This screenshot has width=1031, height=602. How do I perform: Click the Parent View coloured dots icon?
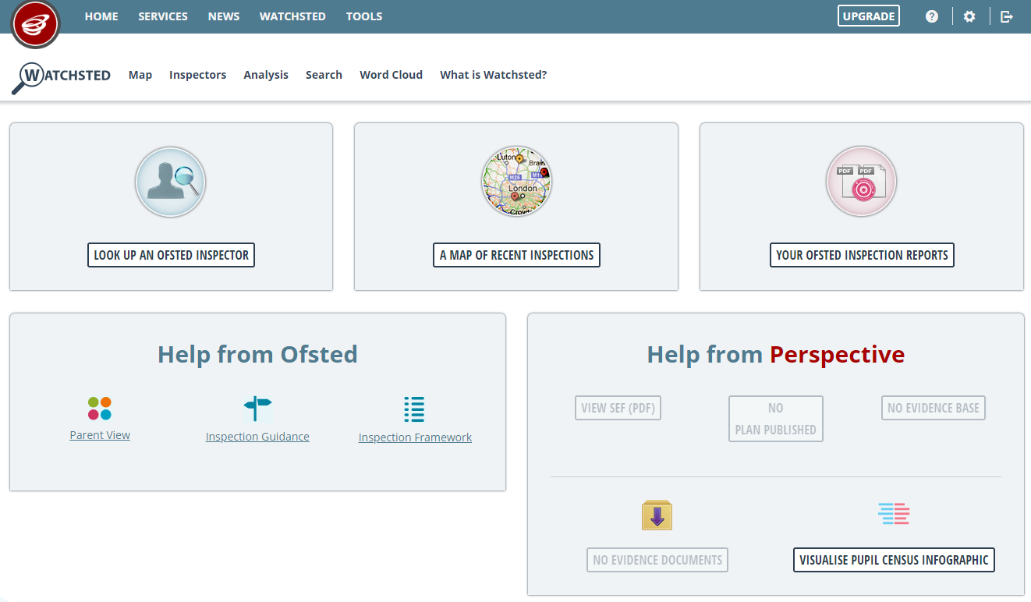point(100,409)
